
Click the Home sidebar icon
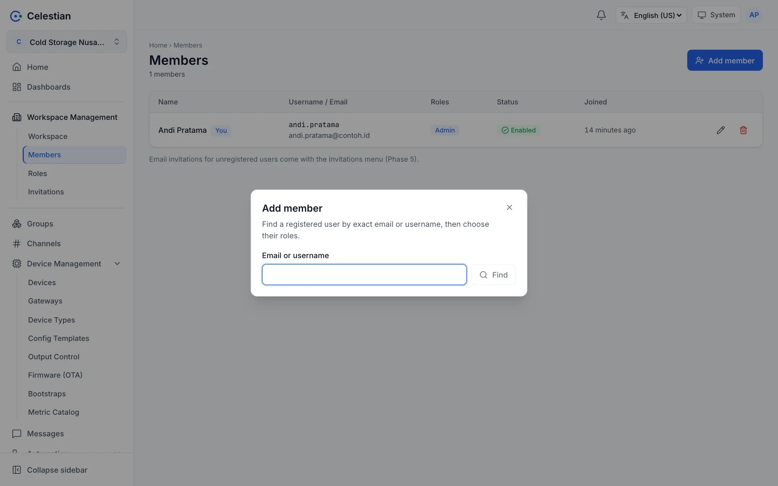(x=17, y=67)
